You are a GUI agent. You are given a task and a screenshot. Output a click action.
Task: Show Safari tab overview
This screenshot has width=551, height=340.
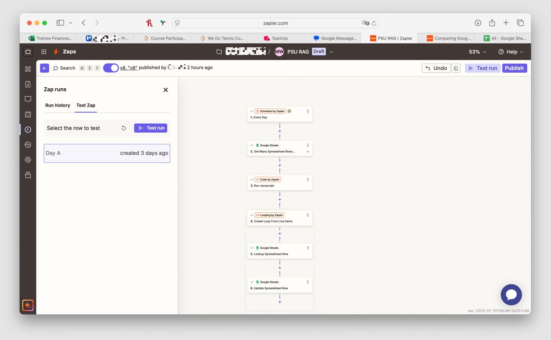[520, 23]
